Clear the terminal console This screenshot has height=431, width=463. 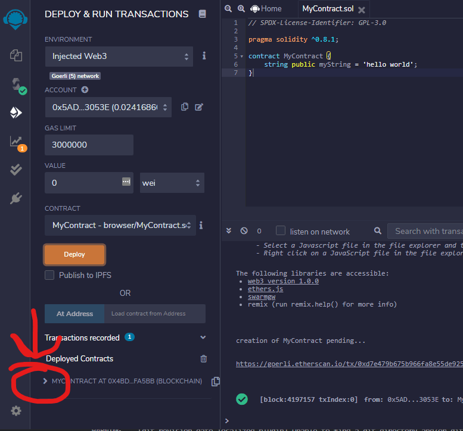coord(244,231)
